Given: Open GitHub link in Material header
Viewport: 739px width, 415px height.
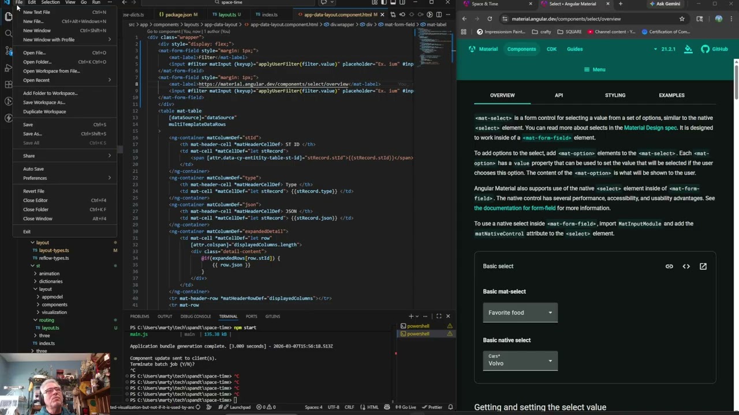Looking at the screenshot, I should [x=715, y=49].
